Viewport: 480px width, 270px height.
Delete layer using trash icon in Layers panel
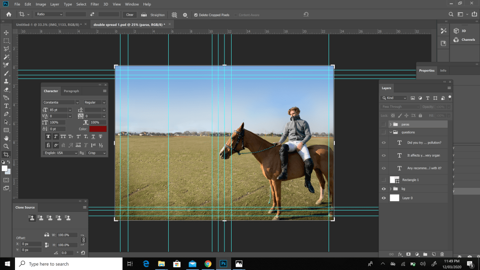click(442, 254)
